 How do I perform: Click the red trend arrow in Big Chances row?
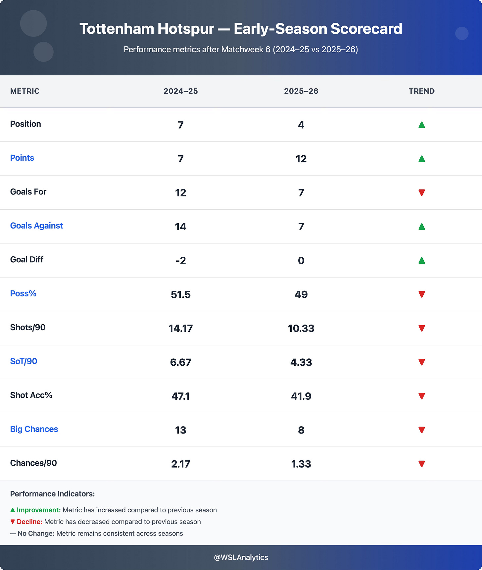click(x=421, y=430)
